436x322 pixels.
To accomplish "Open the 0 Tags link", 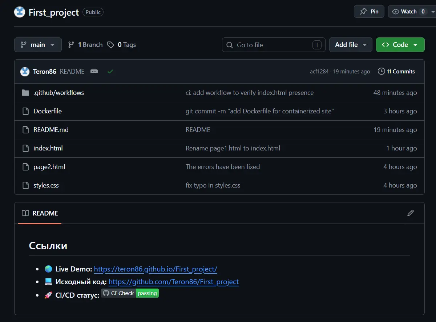I will pos(122,45).
